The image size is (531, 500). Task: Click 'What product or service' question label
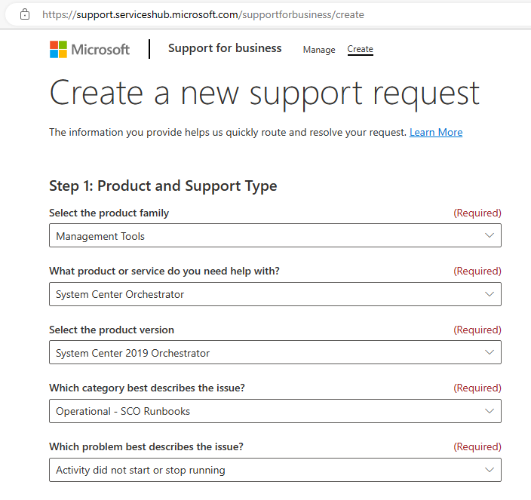point(164,271)
